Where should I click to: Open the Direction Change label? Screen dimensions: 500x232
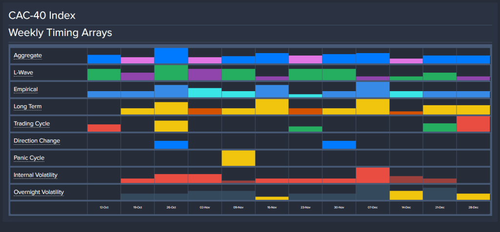click(x=37, y=141)
